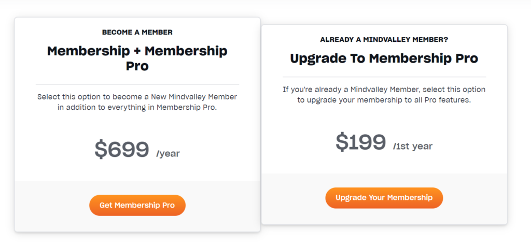Click the divider line under "Membership + Membership Pro"
This screenshot has height=248, width=531.
coord(137,84)
